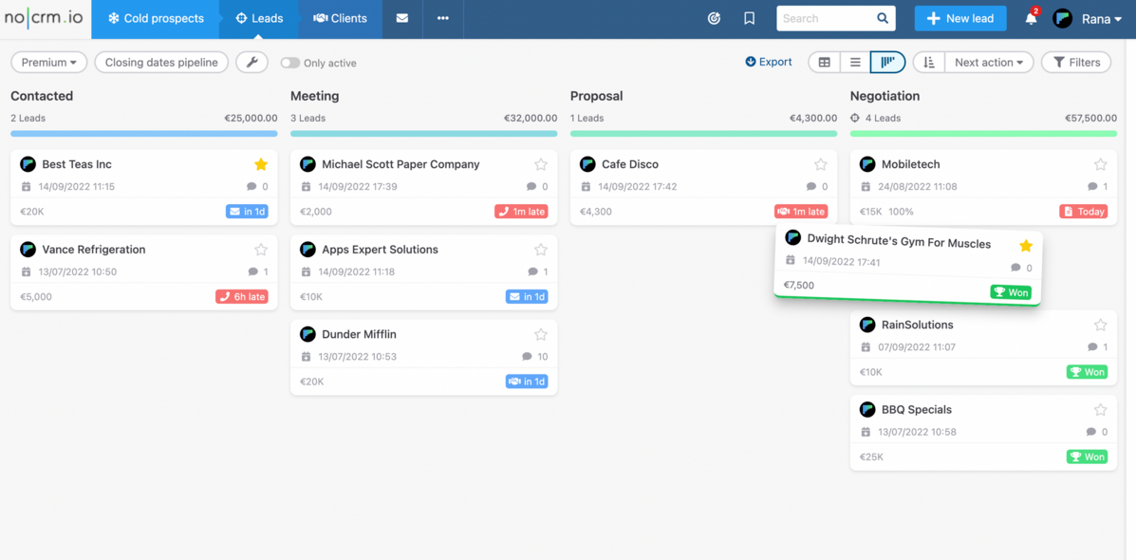Viewport: 1136px width, 560px height.
Task: Click the wrench settings icon
Action: 252,62
